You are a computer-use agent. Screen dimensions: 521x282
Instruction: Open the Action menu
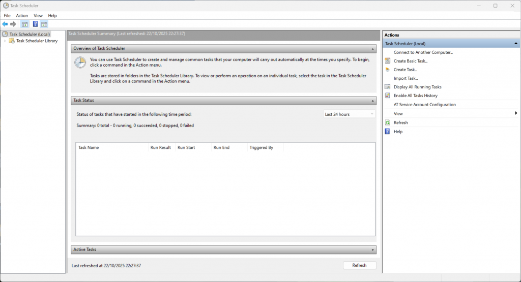coord(22,16)
